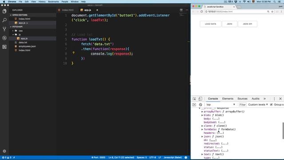Screen dimensions: 284x160
Task: Open the Search view in activity bar
Action: 4,20
